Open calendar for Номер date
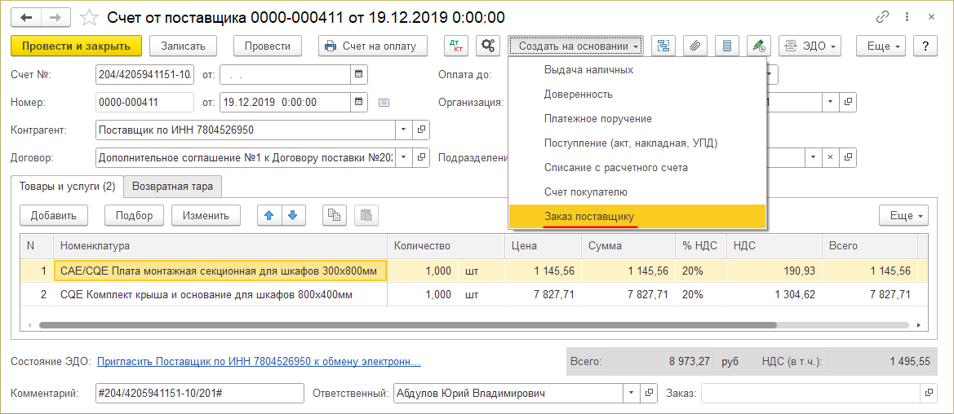The height and width of the screenshot is (414, 954). (359, 102)
